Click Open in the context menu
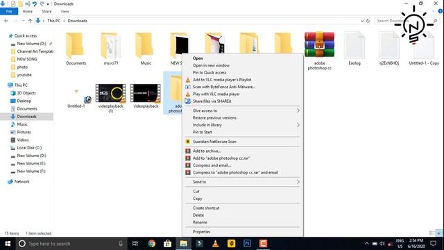This screenshot has width=444, height=250. [198, 58]
